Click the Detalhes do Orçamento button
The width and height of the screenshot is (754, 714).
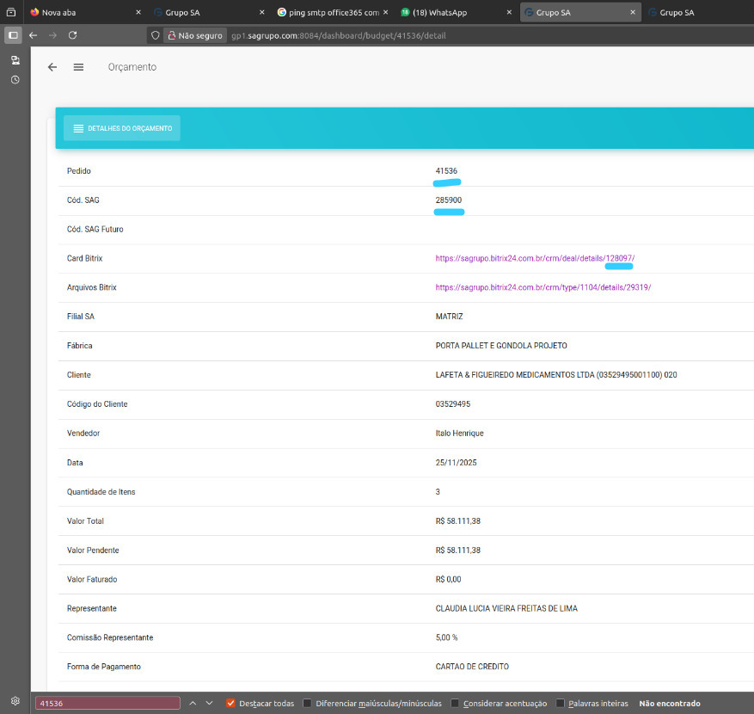pyautogui.click(x=122, y=128)
